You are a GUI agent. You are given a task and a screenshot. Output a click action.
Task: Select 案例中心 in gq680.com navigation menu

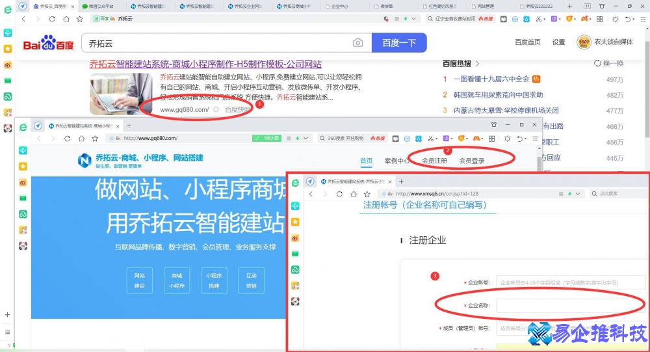pos(396,161)
